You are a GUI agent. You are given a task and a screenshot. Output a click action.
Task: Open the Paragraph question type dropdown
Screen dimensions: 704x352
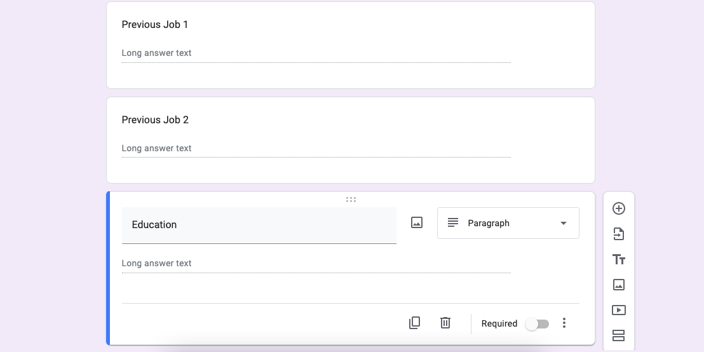508,223
